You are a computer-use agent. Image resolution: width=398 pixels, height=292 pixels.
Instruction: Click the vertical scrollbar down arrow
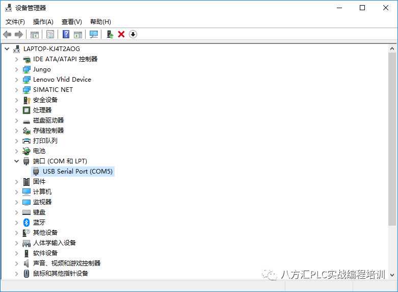(x=392, y=275)
